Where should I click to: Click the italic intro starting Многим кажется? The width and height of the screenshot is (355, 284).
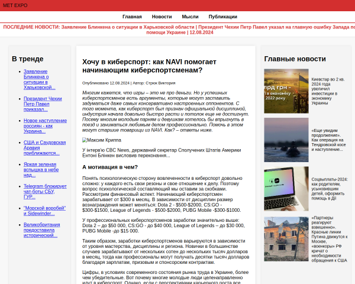[x=166, y=111]
